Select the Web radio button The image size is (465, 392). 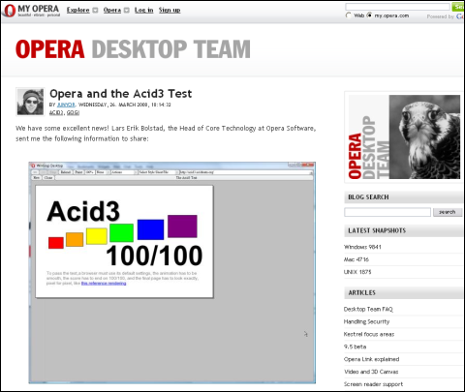tap(349, 15)
